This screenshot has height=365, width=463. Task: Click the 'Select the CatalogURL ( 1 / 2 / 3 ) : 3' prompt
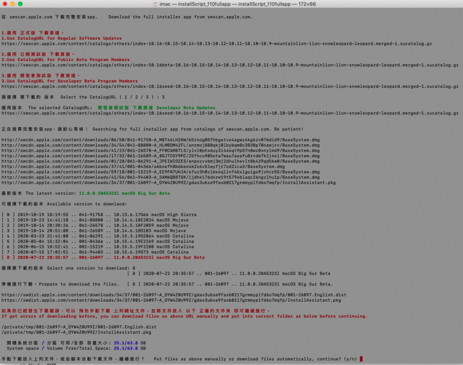(x=113, y=97)
